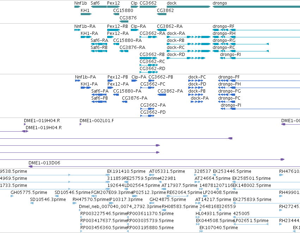Image resolution: width=300 pixels, height=233 pixels.
Task: Select the CG3876 gene glyph
Action: [124, 21]
